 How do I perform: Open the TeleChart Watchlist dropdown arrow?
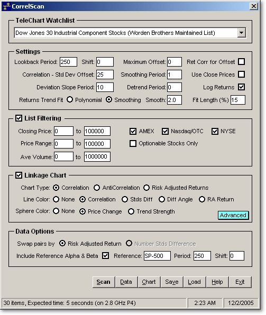[x=242, y=33]
